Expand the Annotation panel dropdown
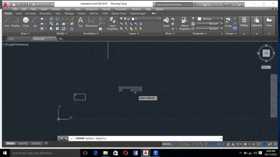Viewport: 280px width, 157px height. click(91, 34)
